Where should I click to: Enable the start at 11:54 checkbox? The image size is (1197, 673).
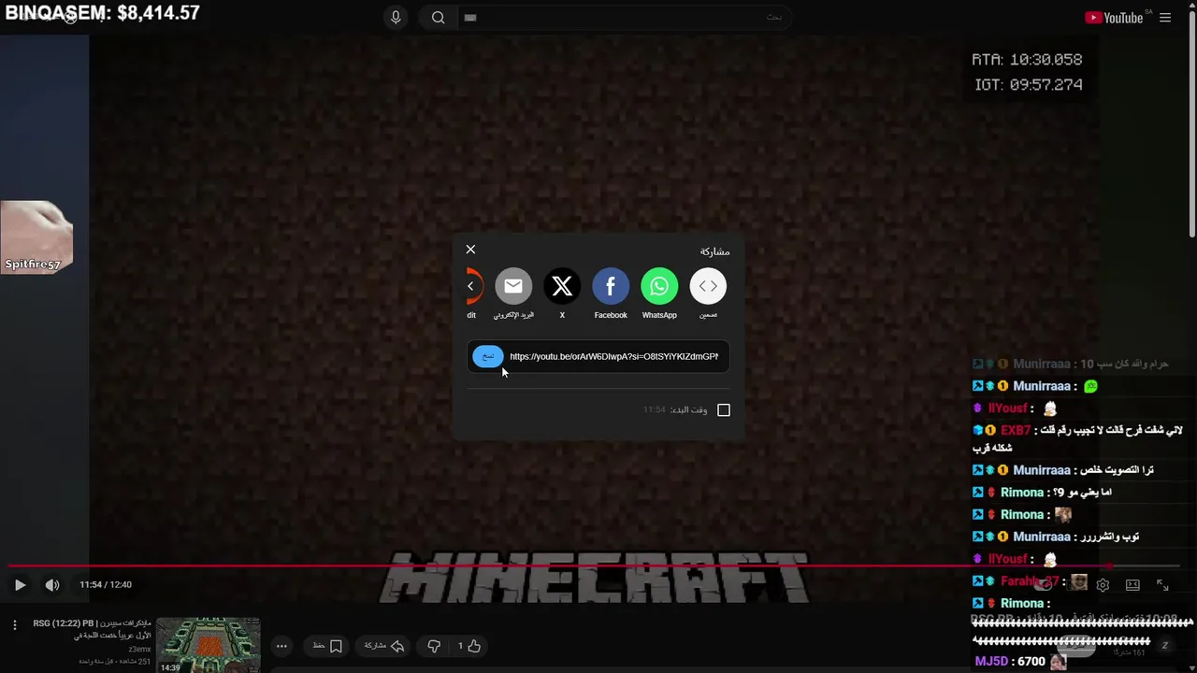click(724, 409)
